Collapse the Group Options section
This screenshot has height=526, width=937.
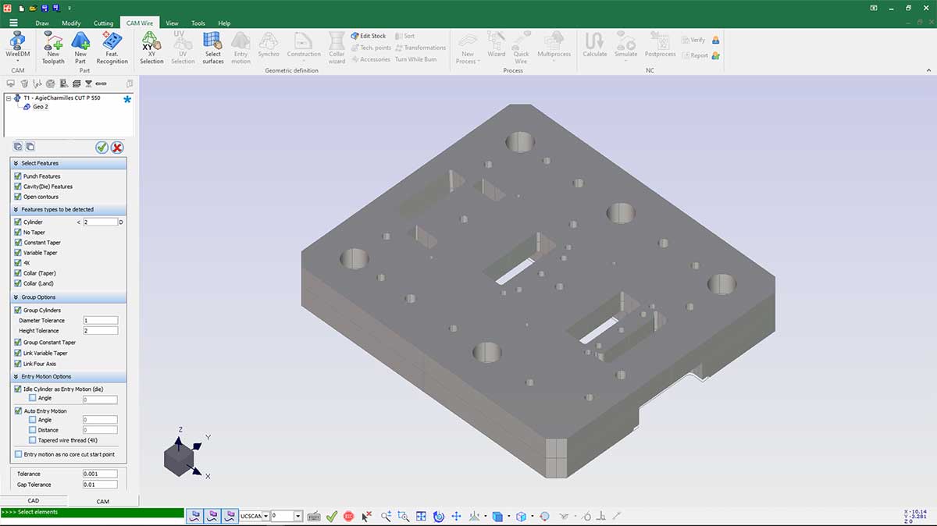point(16,297)
